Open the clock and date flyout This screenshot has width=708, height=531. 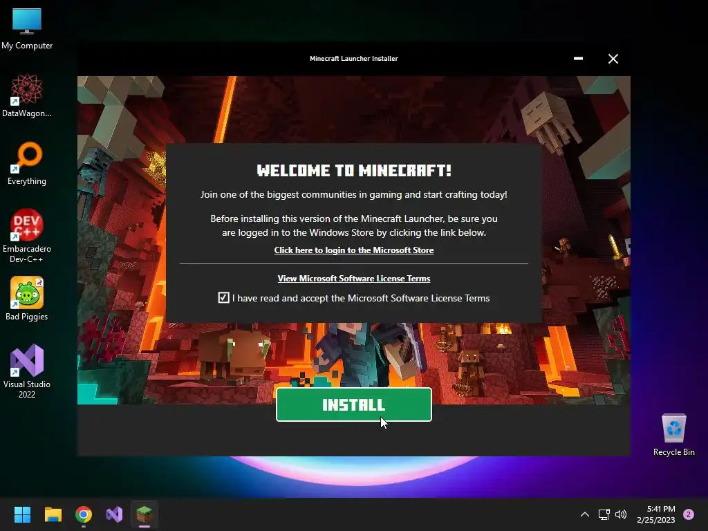[656, 514]
